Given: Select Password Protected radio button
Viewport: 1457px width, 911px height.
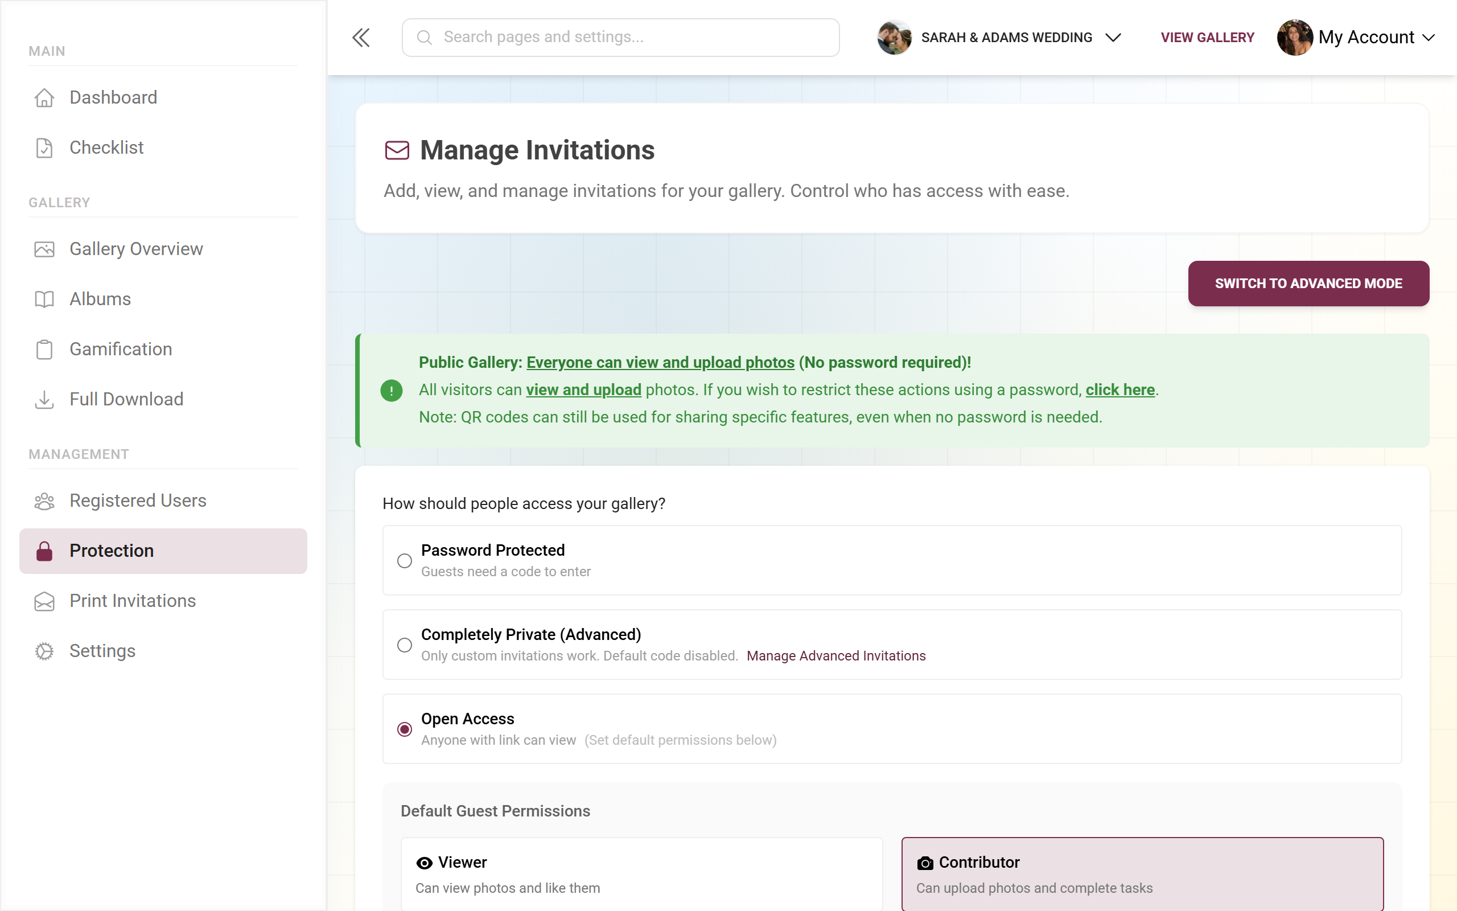Looking at the screenshot, I should click(405, 561).
